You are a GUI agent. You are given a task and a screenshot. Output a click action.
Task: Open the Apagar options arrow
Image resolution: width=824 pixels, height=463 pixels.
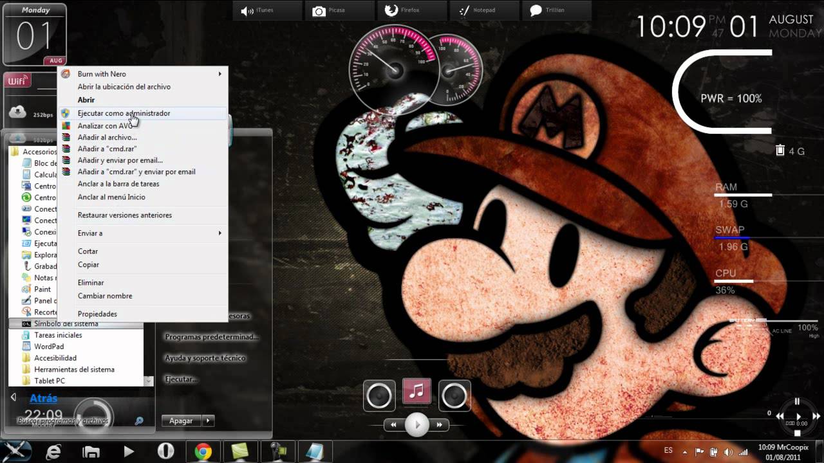pyautogui.click(x=207, y=421)
